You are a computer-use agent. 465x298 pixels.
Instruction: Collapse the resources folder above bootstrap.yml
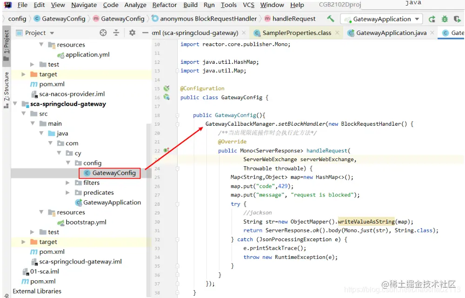tap(41, 212)
